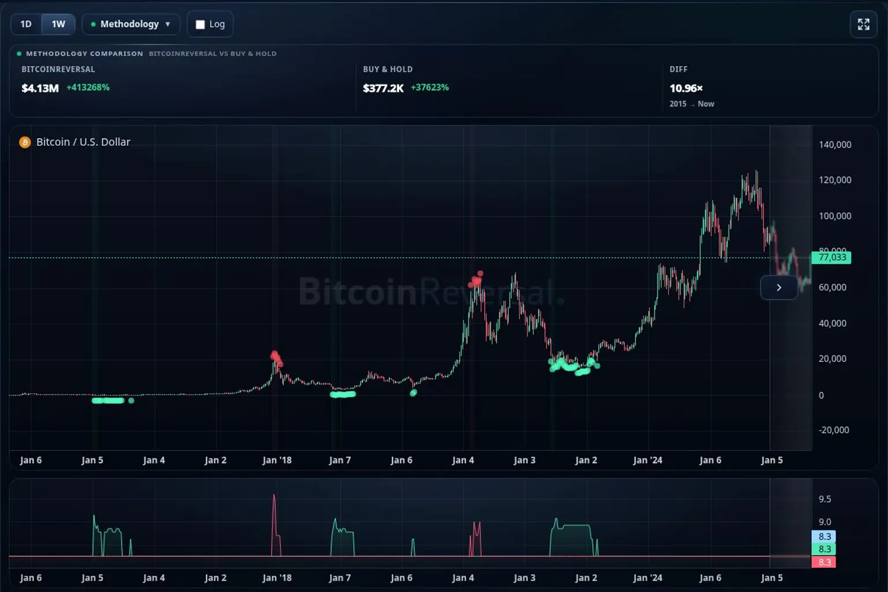Click the 60,000 price axis label
The height and width of the screenshot is (592, 888).
coord(832,287)
